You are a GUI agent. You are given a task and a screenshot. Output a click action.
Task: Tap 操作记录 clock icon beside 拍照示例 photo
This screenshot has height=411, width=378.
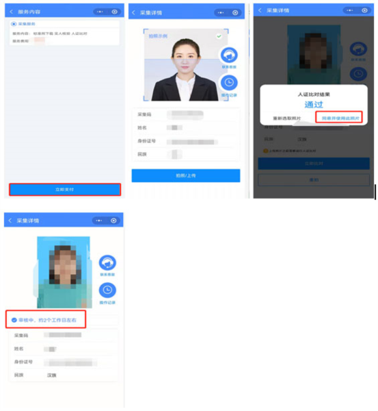(229, 83)
